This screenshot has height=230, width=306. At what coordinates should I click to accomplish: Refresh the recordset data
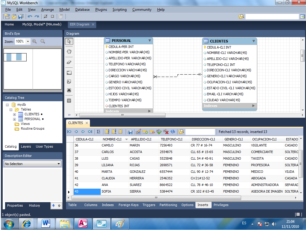(173, 132)
